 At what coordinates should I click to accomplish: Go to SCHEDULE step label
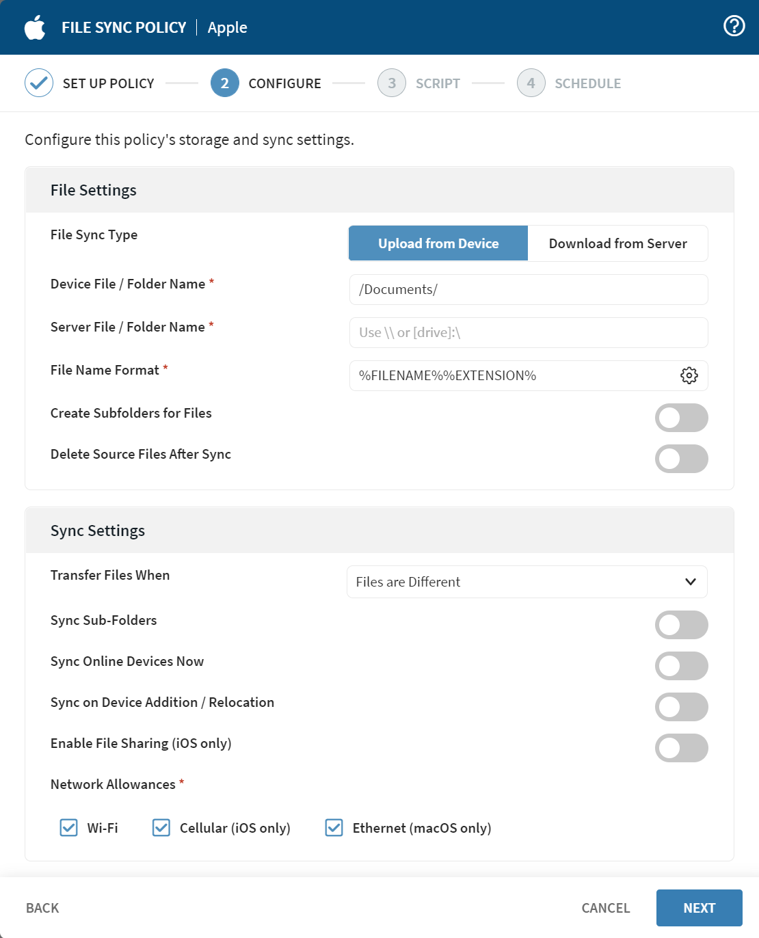pos(588,83)
